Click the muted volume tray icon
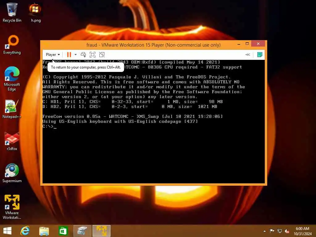 (x=287, y=231)
